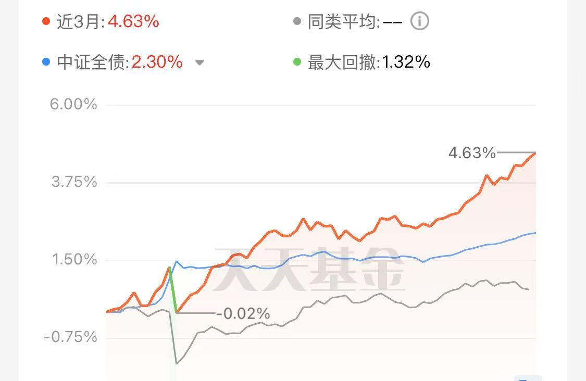This screenshot has width=586, height=381.
Task: Tap the orange 近3月 legend dot
Action: coord(46,21)
